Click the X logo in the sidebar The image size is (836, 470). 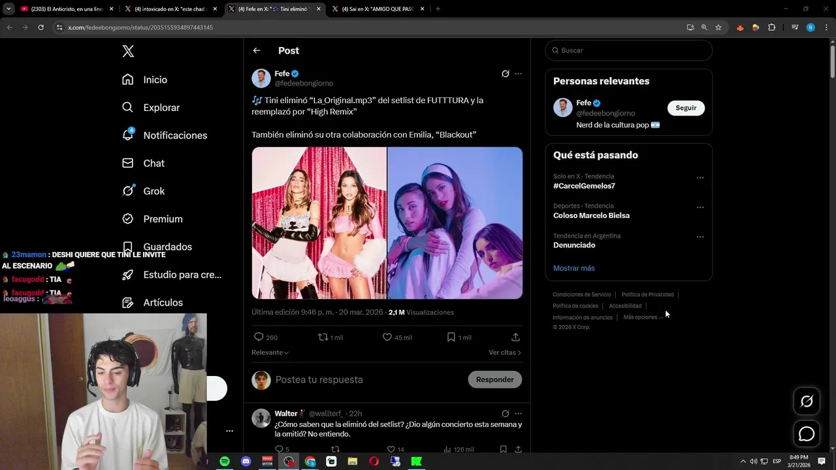(x=128, y=51)
